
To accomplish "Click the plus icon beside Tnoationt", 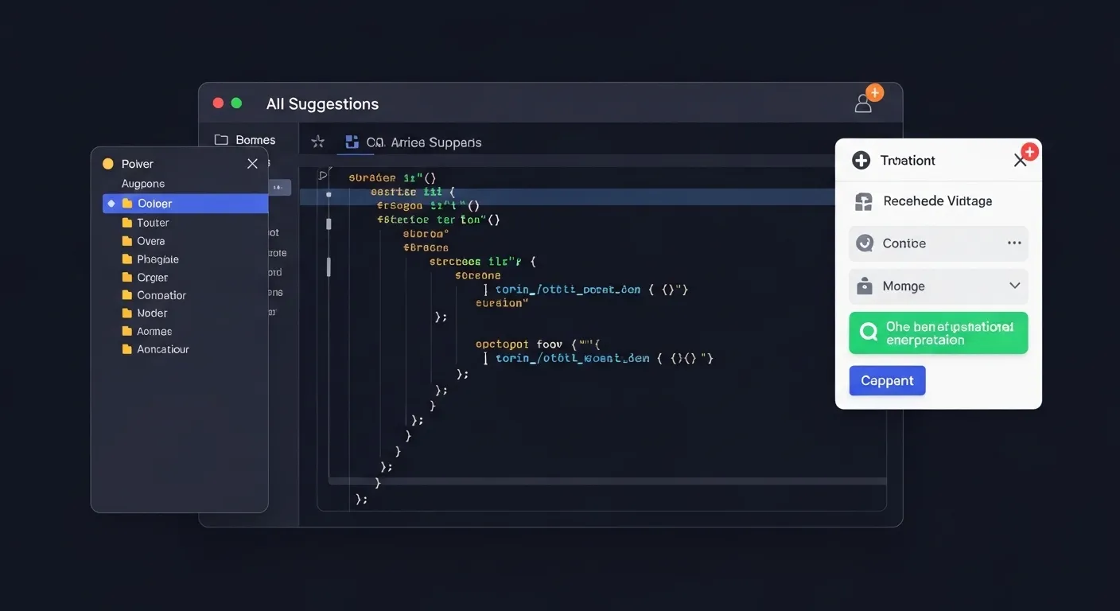I will pos(860,159).
